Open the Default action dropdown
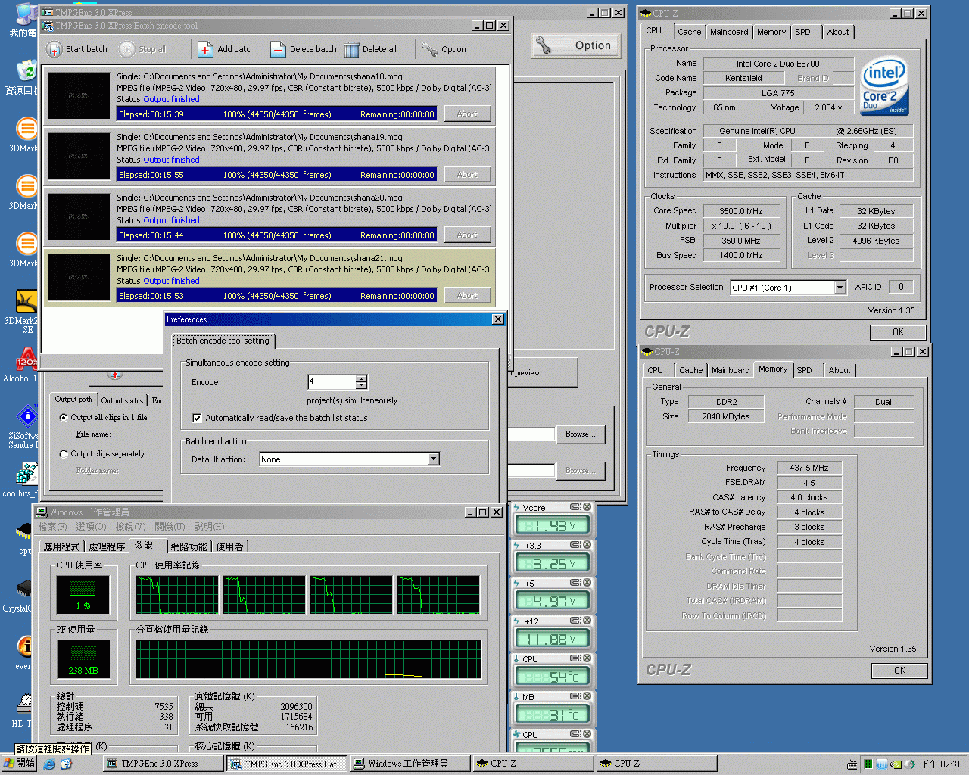Image resolution: width=969 pixels, height=775 pixels. 433,459
